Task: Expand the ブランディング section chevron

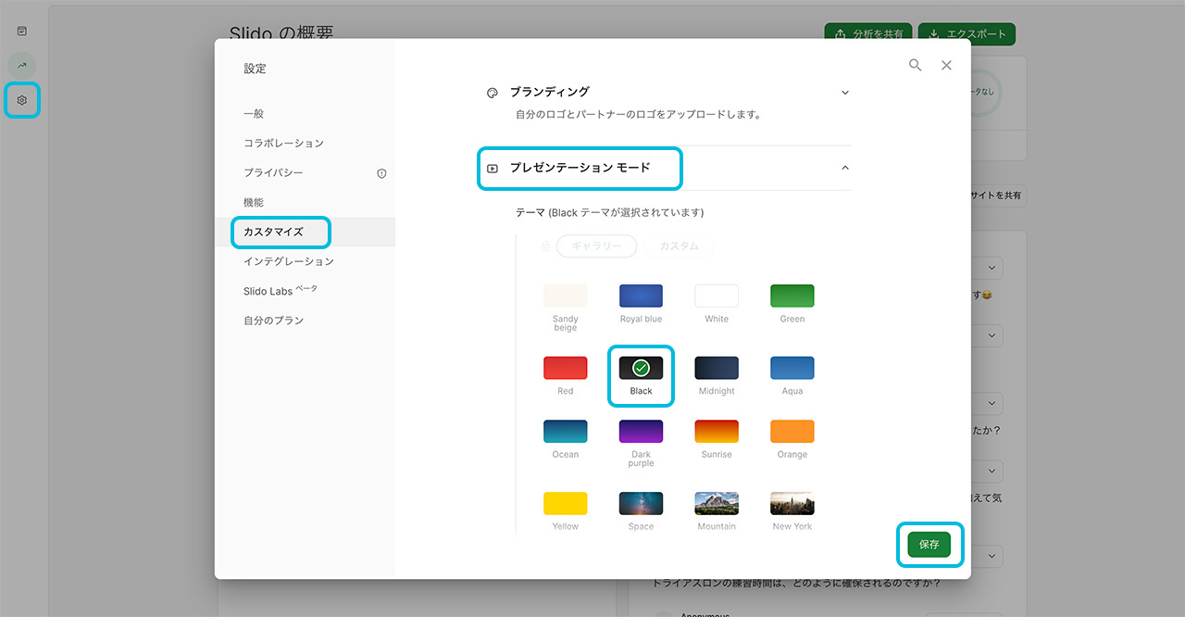Action: click(x=844, y=93)
